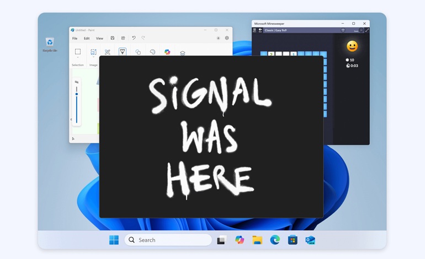Click the Undo arrow in Paint
This screenshot has height=259, width=425.
coord(134,38)
